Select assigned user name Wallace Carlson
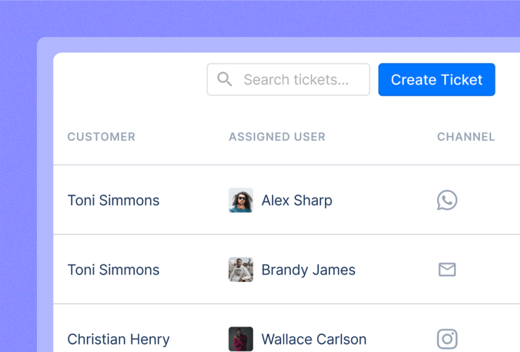Screen dimensions: 520x352 click(x=314, y=339)
